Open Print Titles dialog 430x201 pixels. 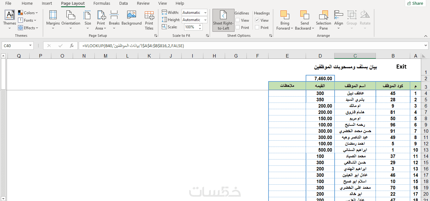pos(149,20)
